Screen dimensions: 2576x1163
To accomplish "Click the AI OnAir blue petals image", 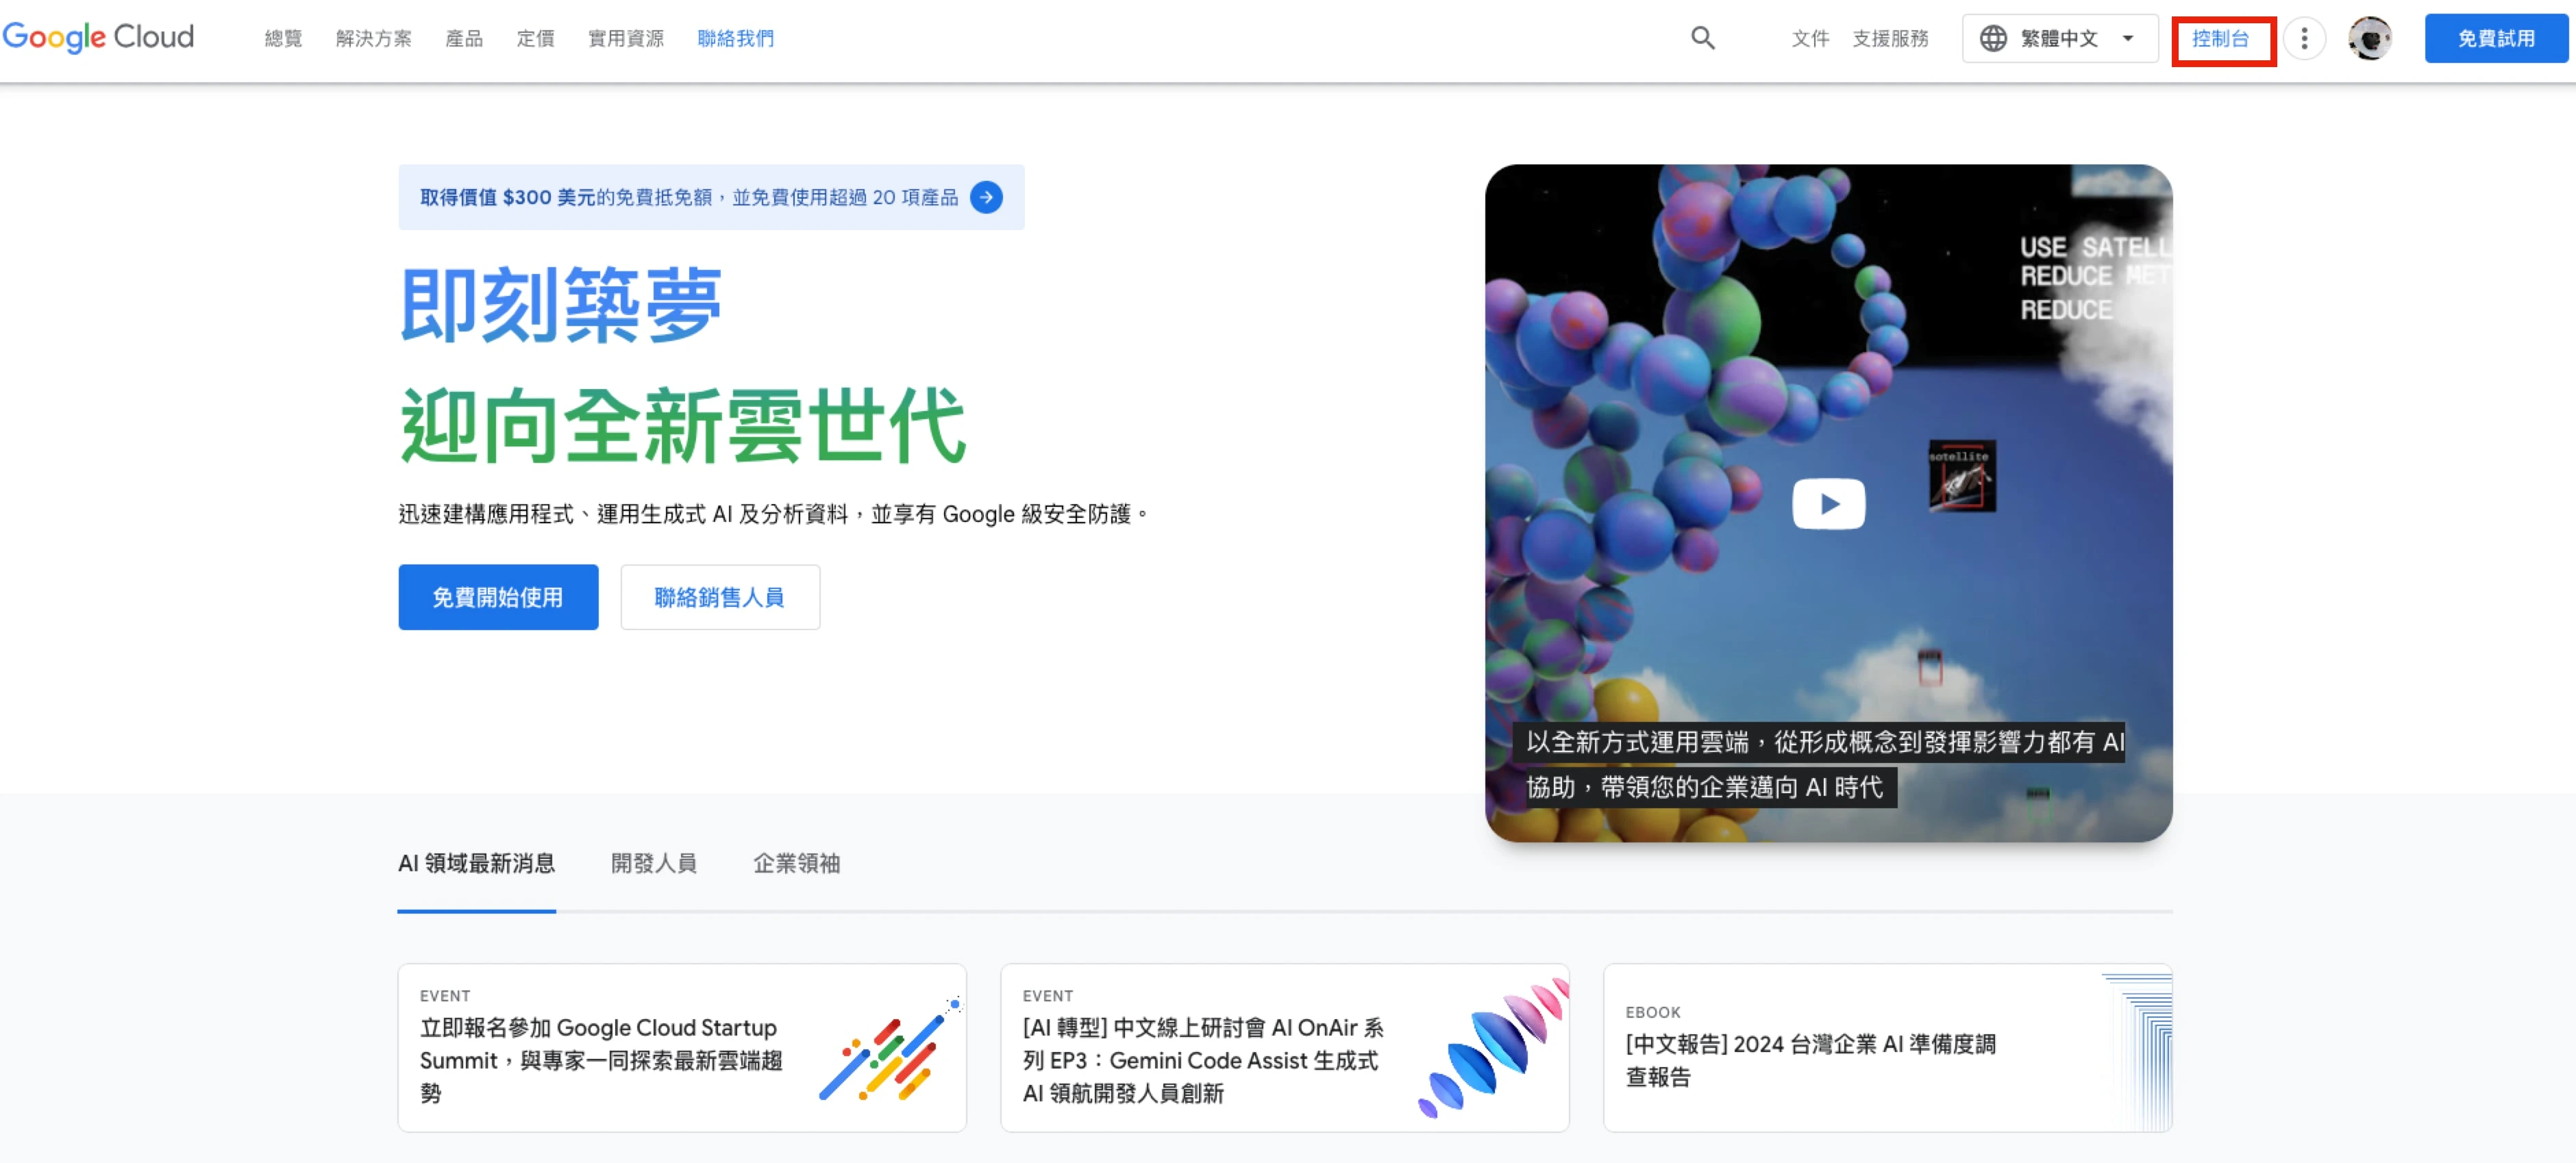I will point(1492,1047).
